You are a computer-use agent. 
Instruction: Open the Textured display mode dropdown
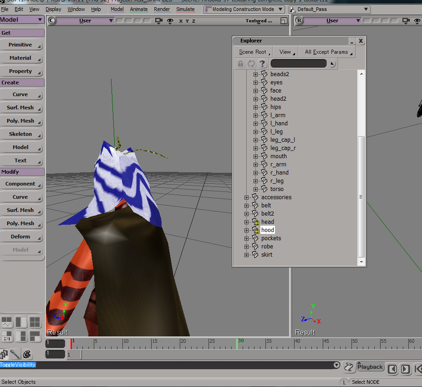coord(259,21)
